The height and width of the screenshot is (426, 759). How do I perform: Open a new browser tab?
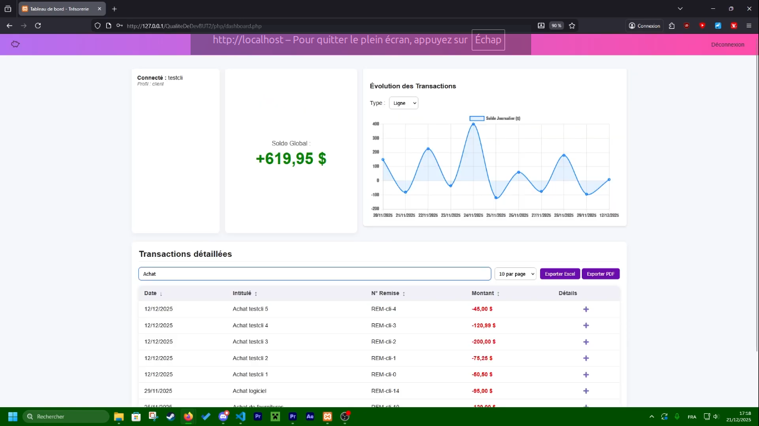[114, 9]
